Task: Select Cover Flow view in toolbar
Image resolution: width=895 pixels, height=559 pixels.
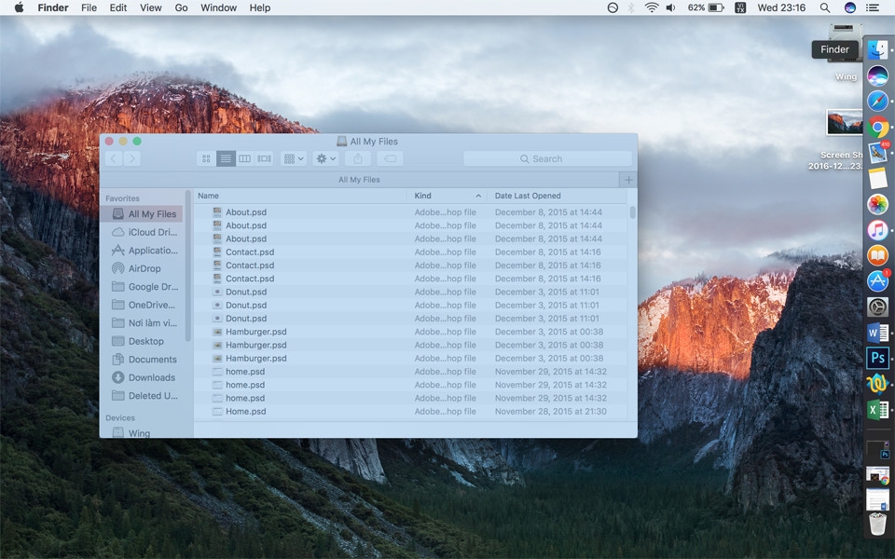Action: (x=264, y=159)
